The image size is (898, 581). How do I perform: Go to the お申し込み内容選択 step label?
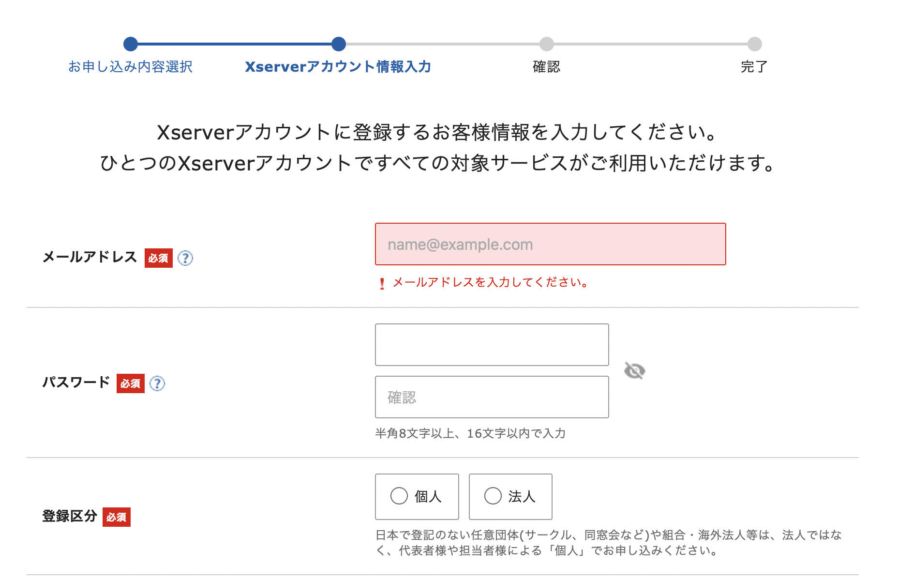(x=130, y=67)
